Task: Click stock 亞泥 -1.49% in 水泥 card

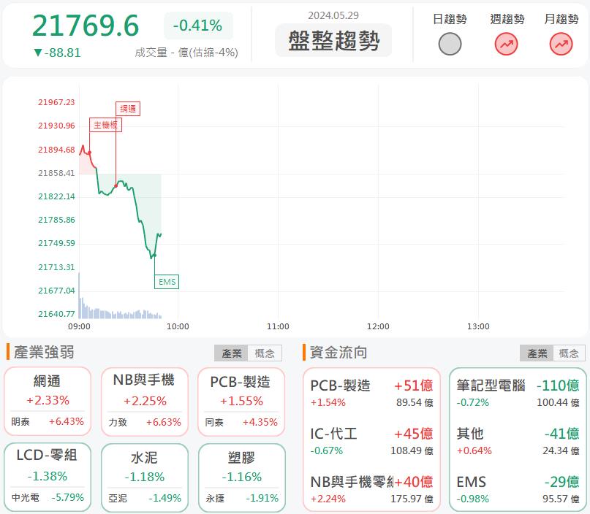Action: coord(145,498)
